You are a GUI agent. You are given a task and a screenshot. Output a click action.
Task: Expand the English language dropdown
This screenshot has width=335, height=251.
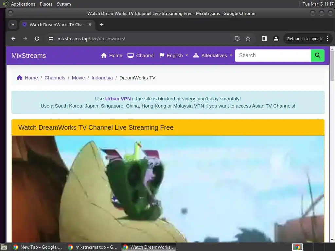pyautogui.click(x=174, y=56)
